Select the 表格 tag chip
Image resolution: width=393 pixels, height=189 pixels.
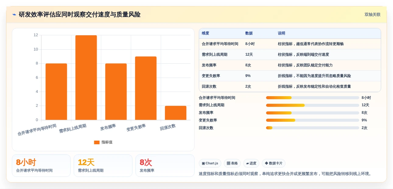pos(232,163)
